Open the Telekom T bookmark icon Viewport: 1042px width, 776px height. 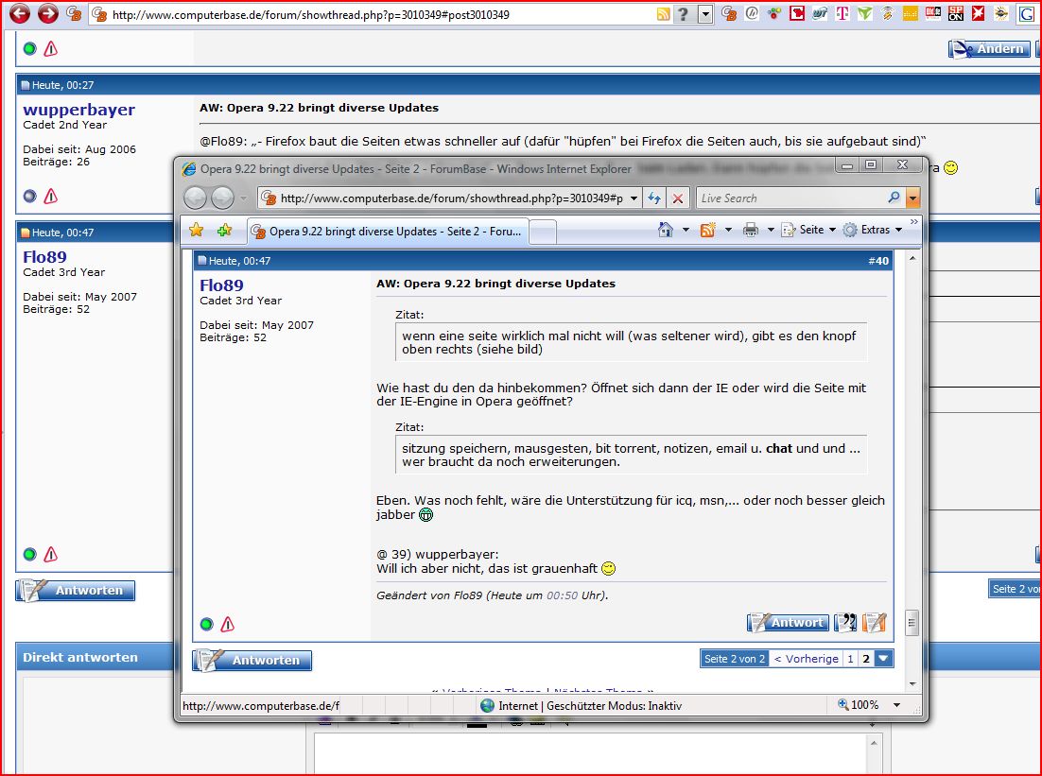pyautogui.click(x=842, y=13)
